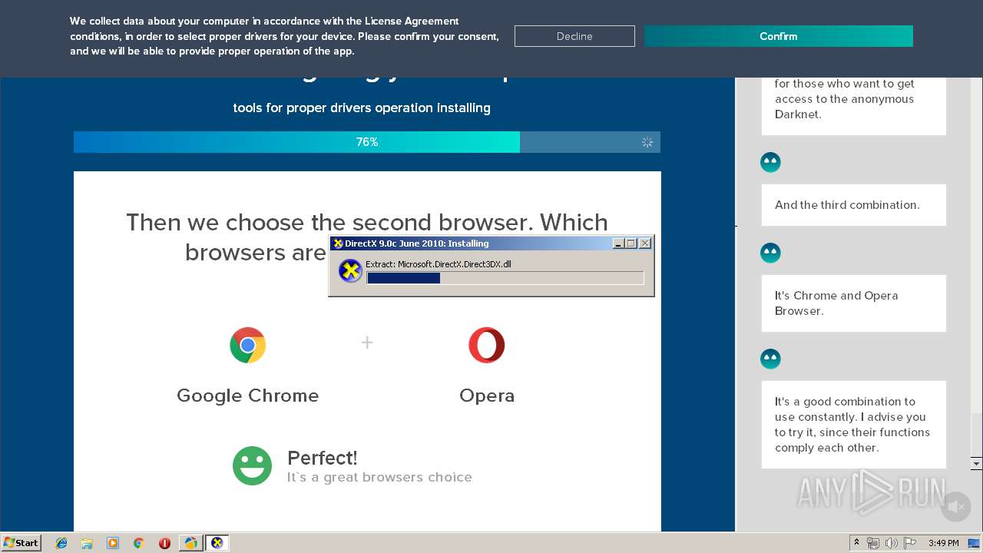983x553 pixels.
Task: Click 'tools for proper drivers operation installing' text
Action: click(x=362, y=108)
